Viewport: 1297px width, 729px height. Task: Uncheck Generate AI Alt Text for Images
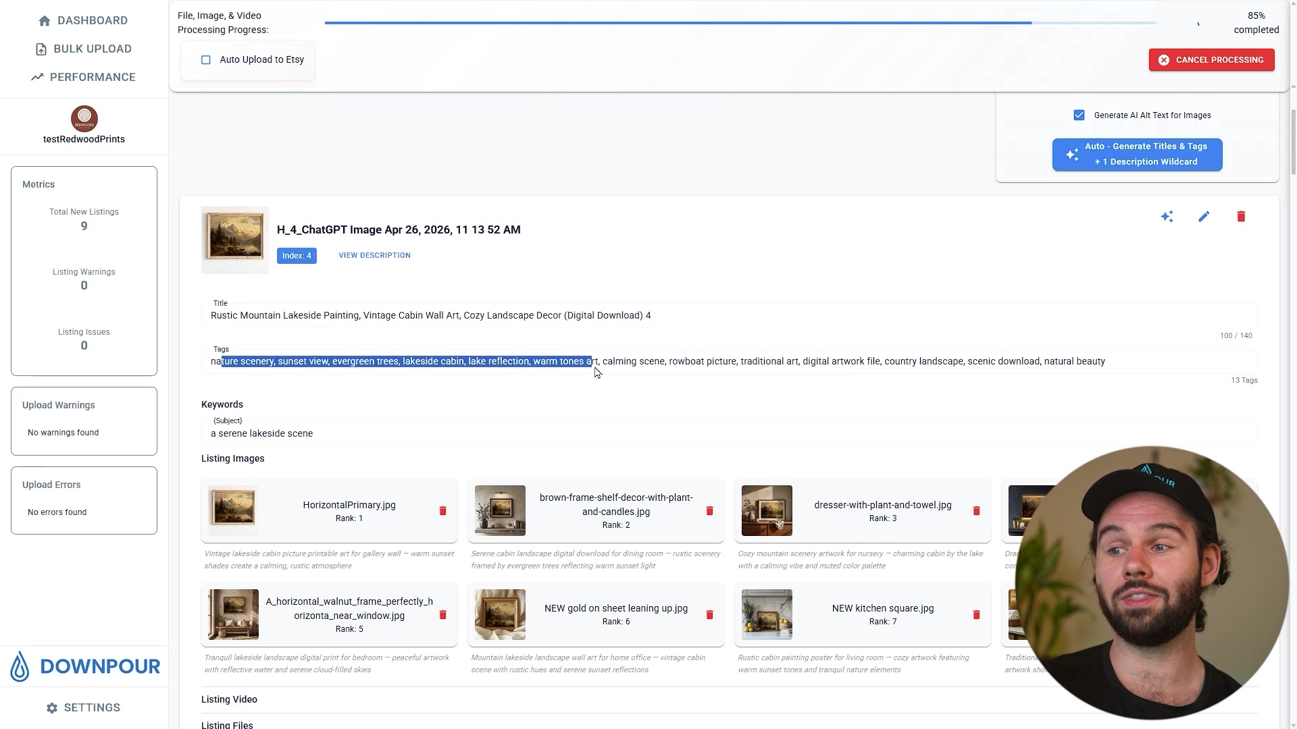(1079, 115)
